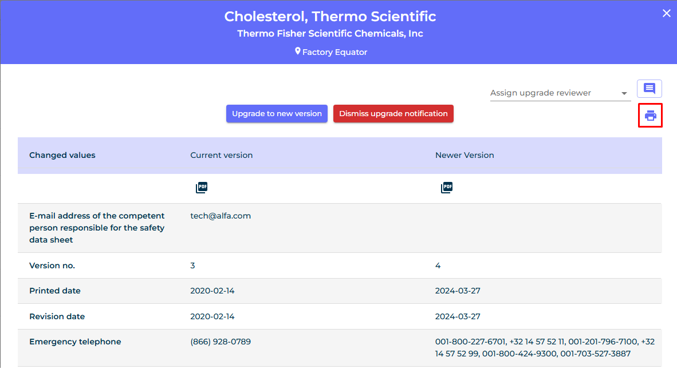Viewport: 677px width, 369px height.
Task: Click the print icon
Action: point(650,116)
